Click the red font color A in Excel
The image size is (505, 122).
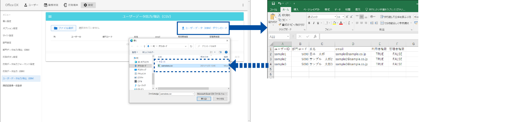click(x=341, y=23)
